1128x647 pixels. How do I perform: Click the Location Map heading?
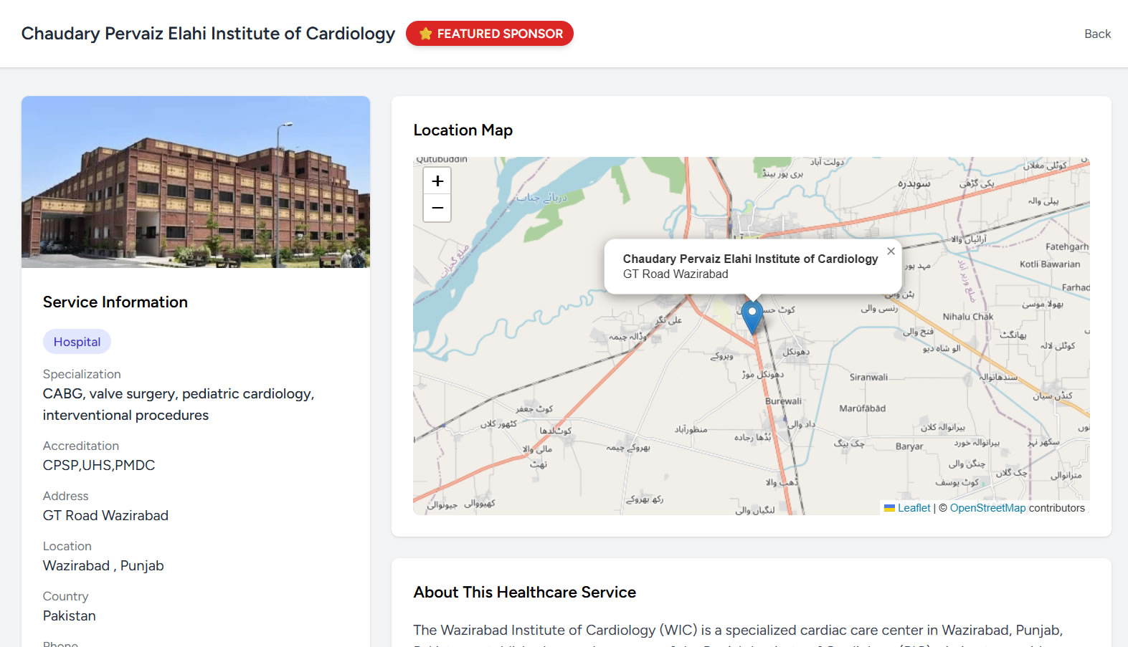click(463, 130)
